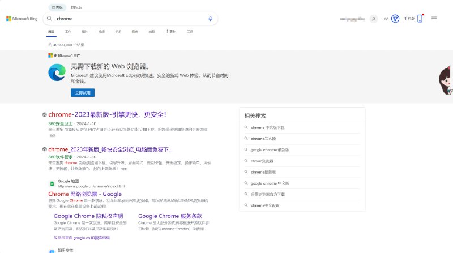Click search icon next to chrome中文设置

coord(246,205)
